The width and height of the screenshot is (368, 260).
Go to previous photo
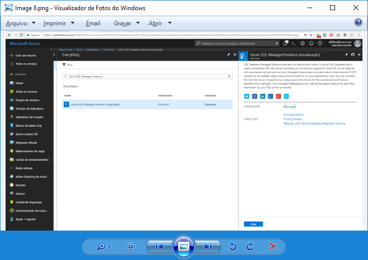[x=159, y=246]
